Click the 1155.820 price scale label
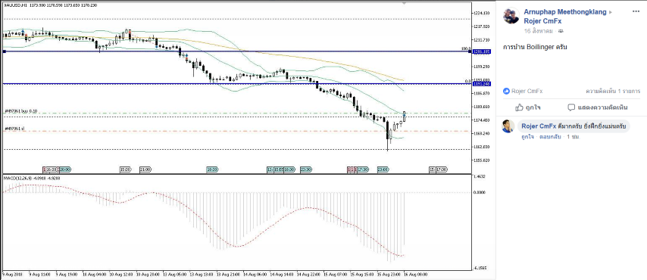Viewport: 647px width, 280px height. click(483, 160)
